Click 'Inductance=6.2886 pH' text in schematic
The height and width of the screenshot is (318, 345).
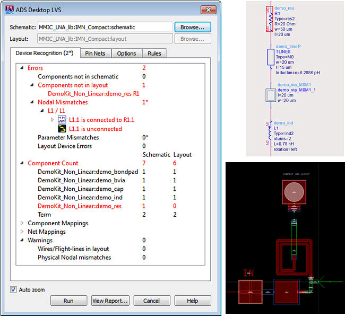pos(298,73)
